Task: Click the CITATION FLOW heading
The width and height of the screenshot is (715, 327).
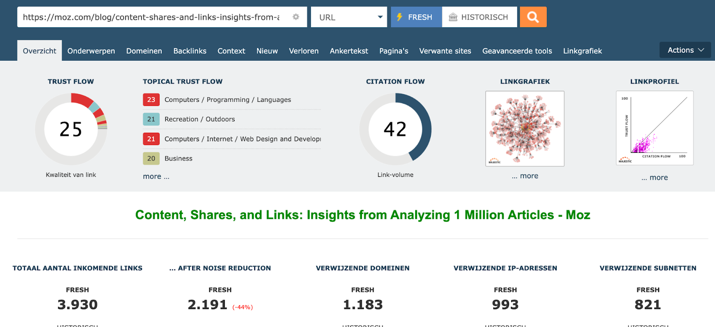Action: (x=395, y=82)
